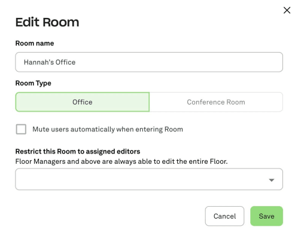Open the empty assigned editors combo box
Screen dimensions: 298x239
149,179
